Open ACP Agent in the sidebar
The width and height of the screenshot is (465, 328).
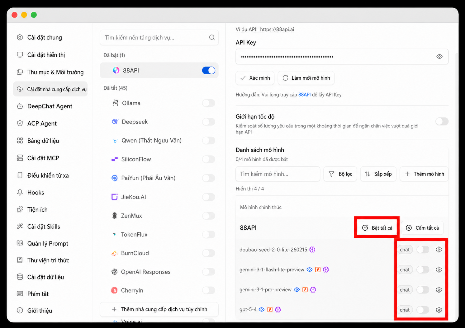point(50,124)
